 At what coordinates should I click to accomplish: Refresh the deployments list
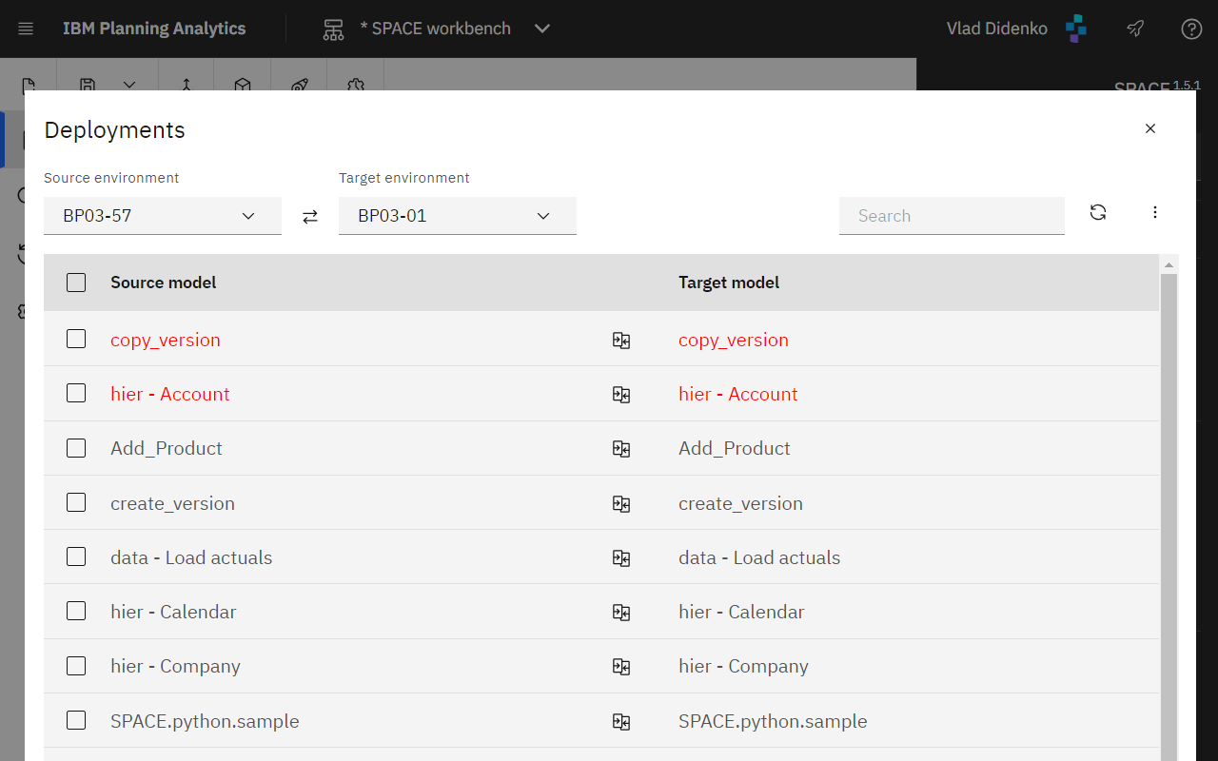point(1098,212)
